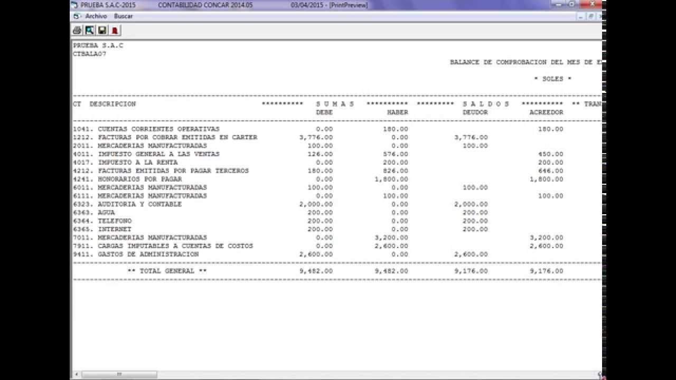Click HABER value 3,200.00 for account 7011
The width and height of the screenshot is (676, 380).
click(x=391, y=237)
